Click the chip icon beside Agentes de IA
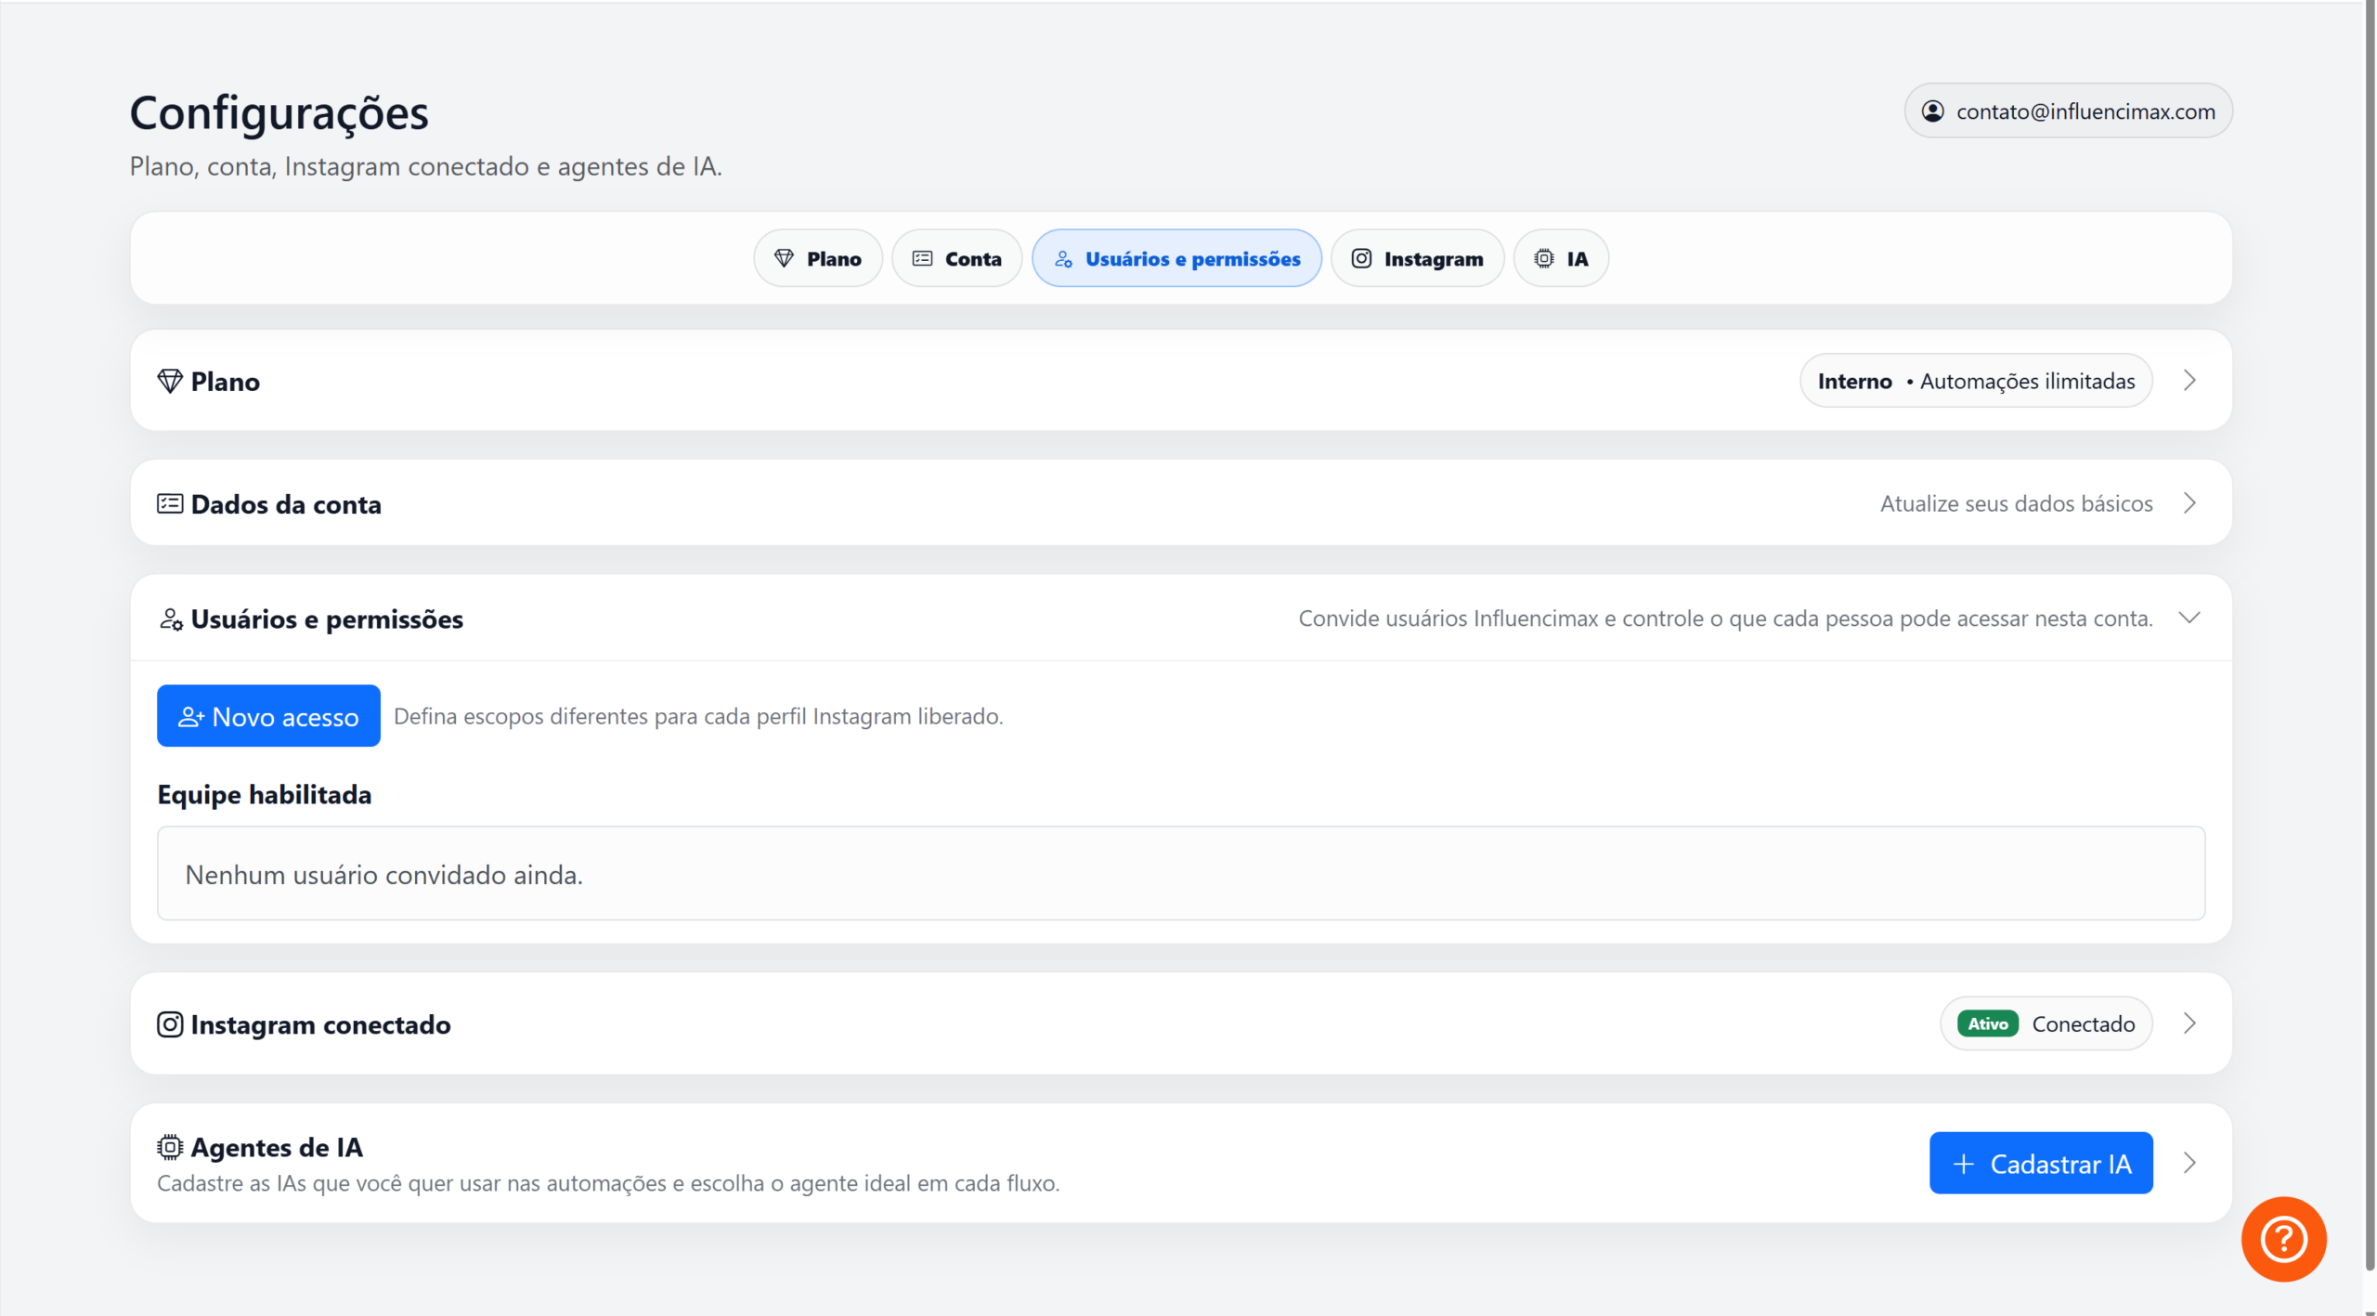 (x=170, y=1147)
